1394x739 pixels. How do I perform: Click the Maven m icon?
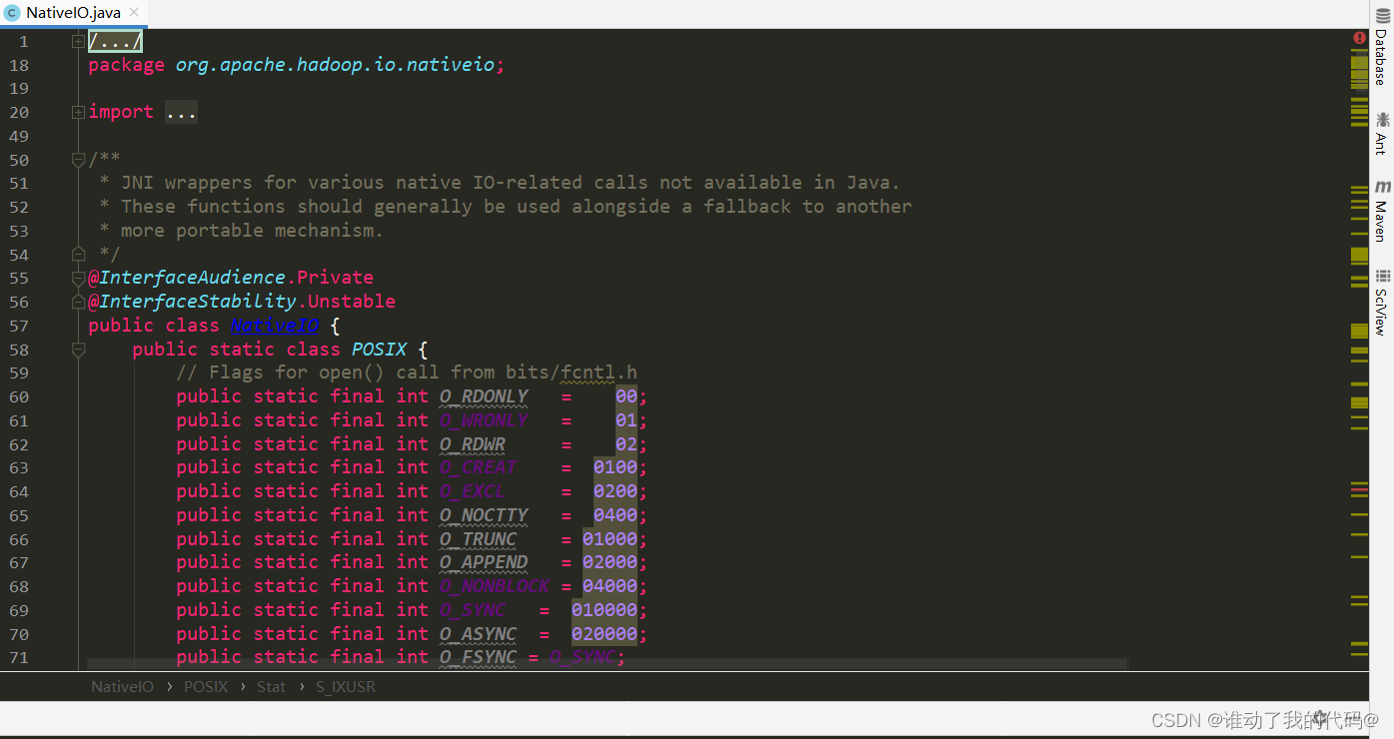click(1382, 187)
